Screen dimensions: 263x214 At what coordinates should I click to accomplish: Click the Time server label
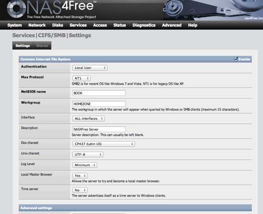point(30,189)
